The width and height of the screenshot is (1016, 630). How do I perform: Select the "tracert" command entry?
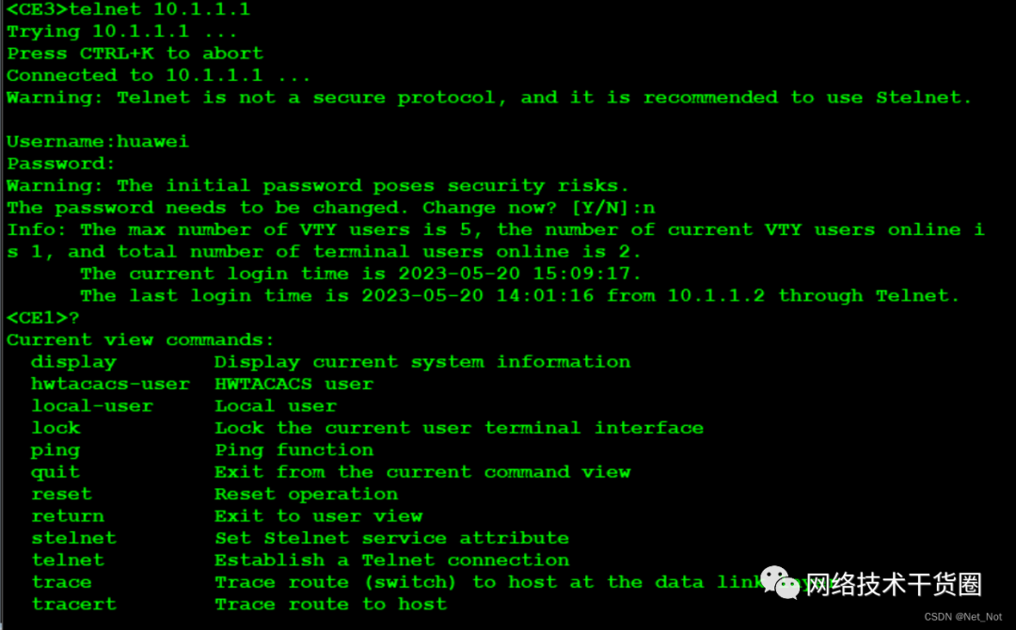click(73, 604)
